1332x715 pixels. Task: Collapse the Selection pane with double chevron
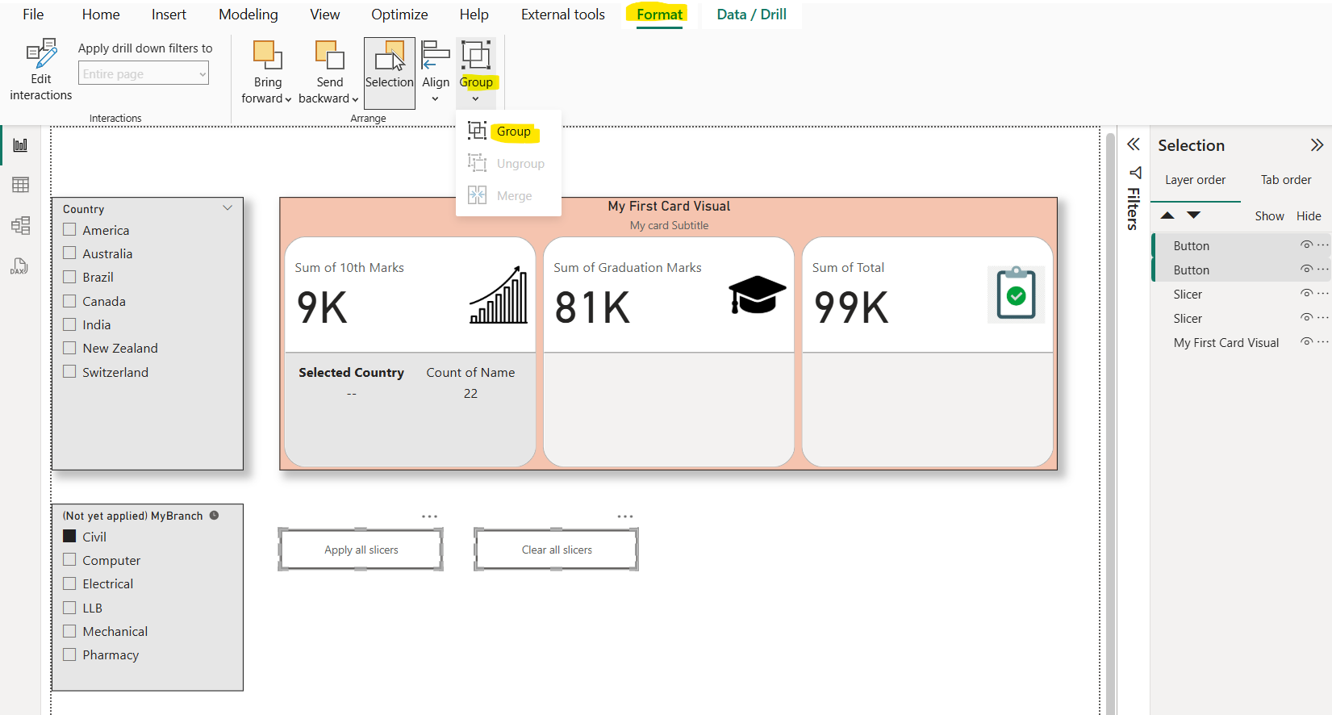click(1317, 145)
